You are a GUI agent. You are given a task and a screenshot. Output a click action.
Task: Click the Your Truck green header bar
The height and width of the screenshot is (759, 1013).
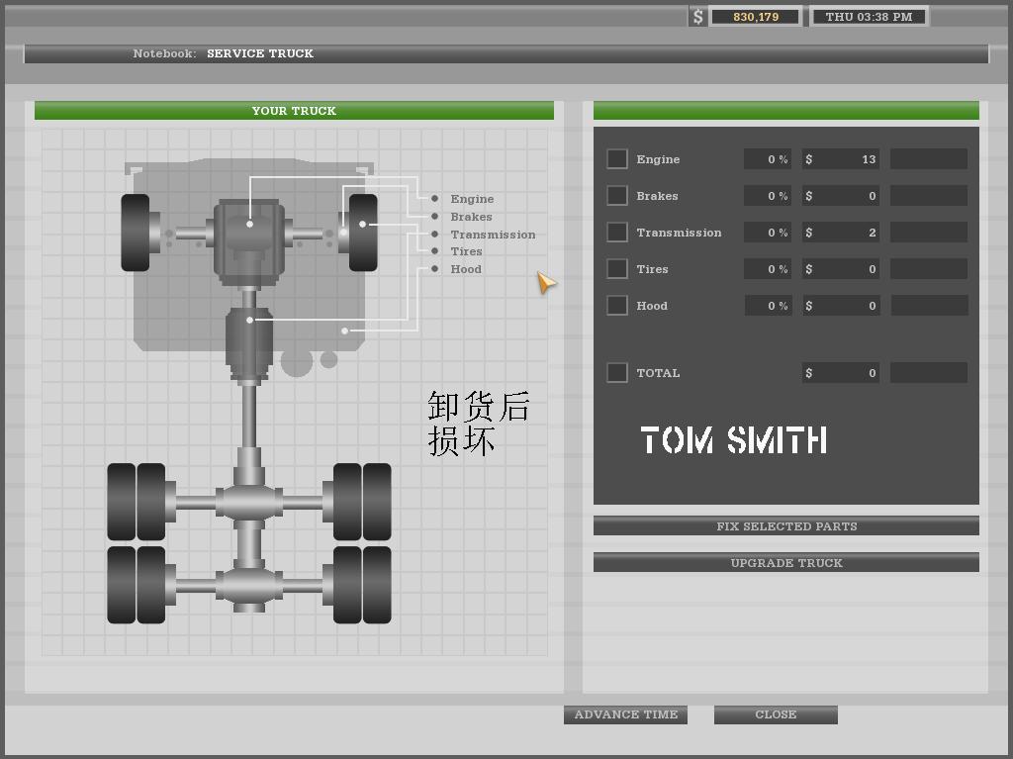[x=294, y=111]
